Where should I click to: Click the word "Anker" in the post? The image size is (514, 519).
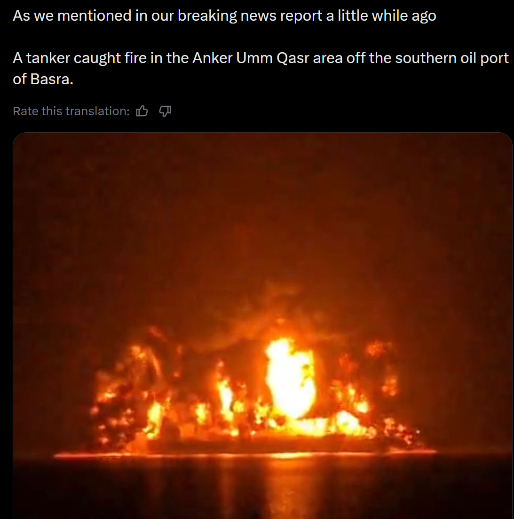click(x=213, y=58)
